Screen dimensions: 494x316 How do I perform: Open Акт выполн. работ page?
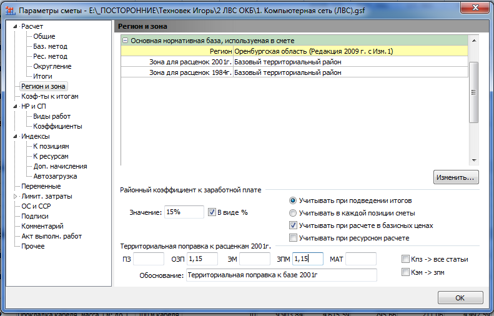coord(51,236)
